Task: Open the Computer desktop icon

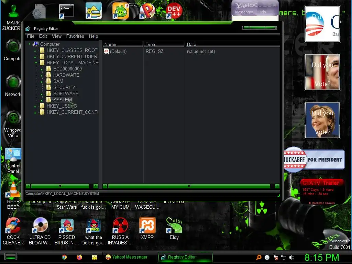Action: [x=13, y=47]
